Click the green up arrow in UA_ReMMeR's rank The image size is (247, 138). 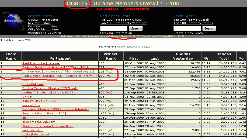pos(108,72)
